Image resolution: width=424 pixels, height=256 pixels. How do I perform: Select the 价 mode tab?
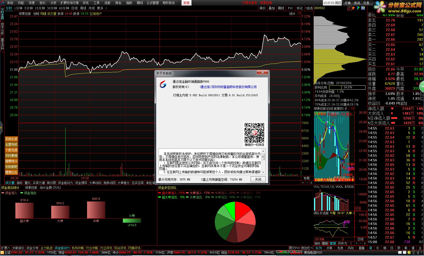(x=378, y=248)
